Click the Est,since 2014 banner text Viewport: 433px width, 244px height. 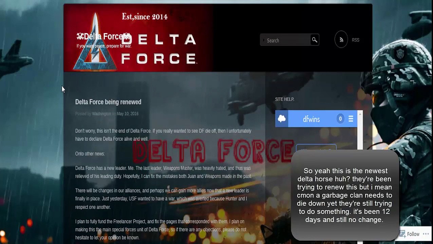coord(145,16)
